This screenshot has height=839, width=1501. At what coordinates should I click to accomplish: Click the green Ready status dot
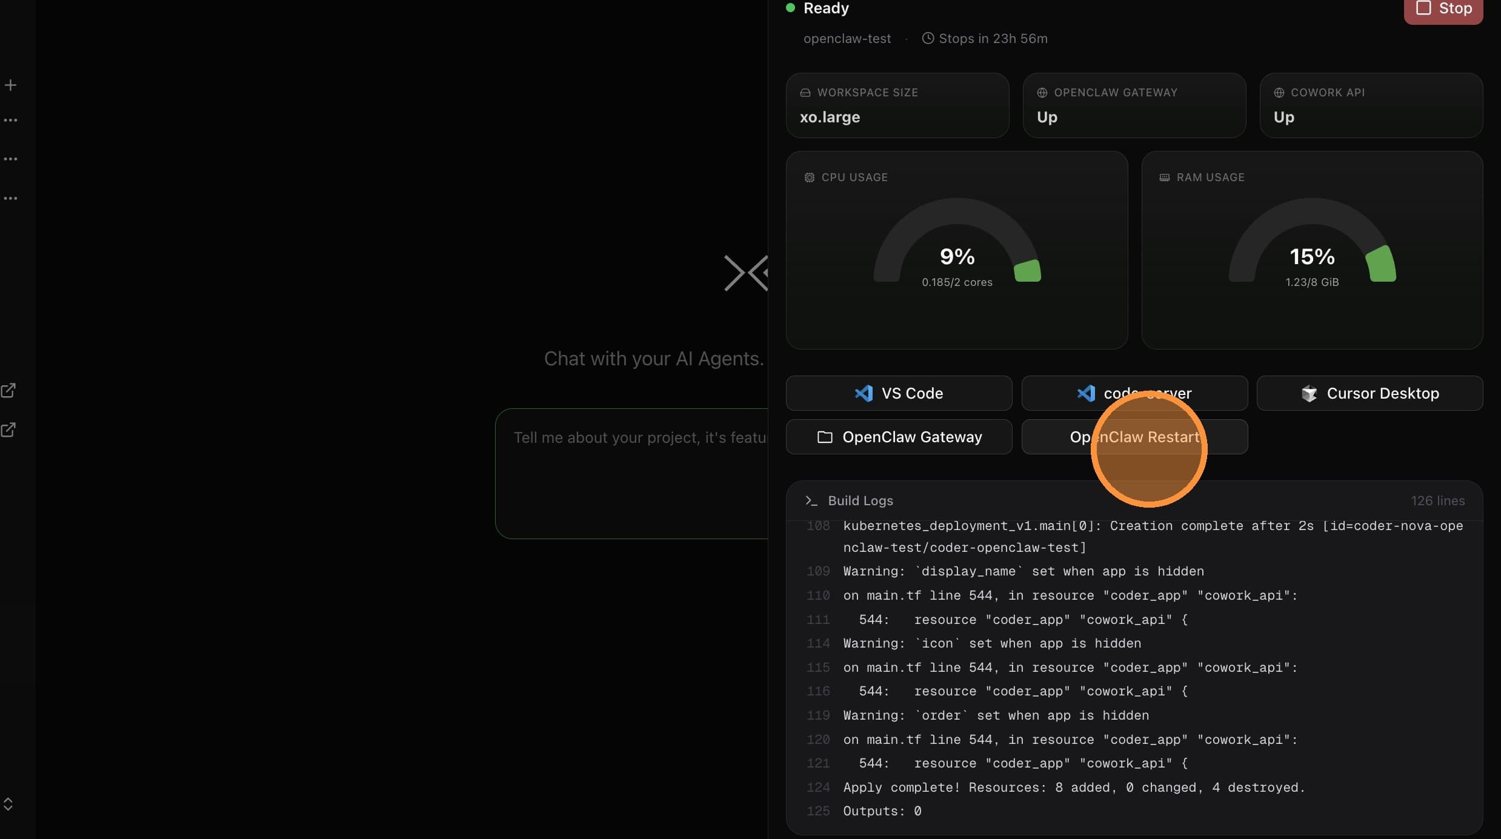pos(790,8)
